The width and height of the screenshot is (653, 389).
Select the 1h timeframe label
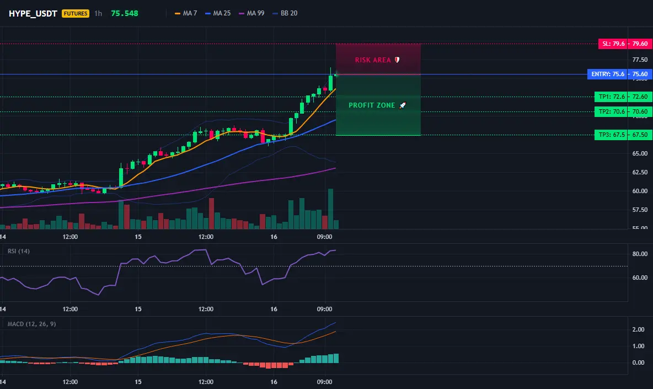tap(98, 13)
